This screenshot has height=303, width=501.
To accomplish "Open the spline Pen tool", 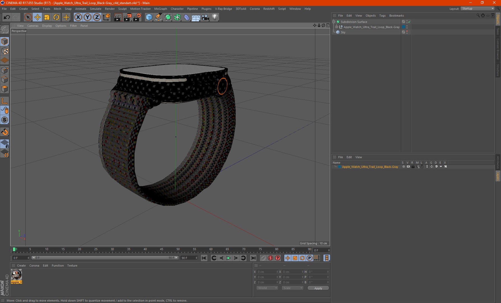I will pyautogui.click(x=158, y=17).
